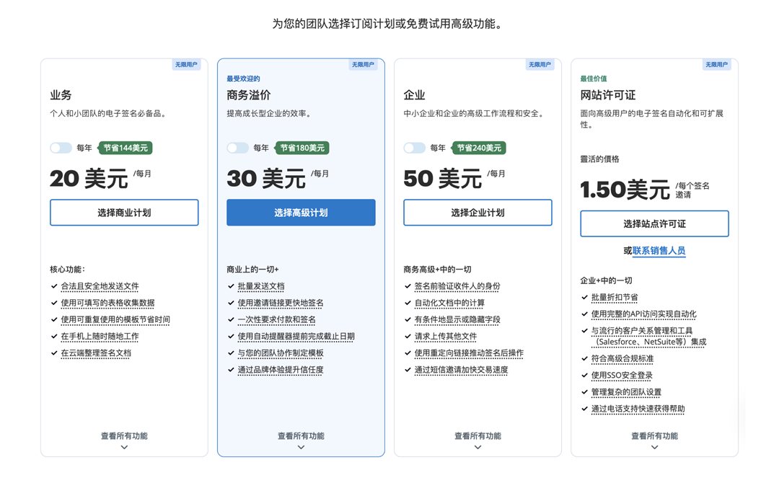Click the 选择企业计划 button
Viewport: 779px width, 483px height.
477,212
